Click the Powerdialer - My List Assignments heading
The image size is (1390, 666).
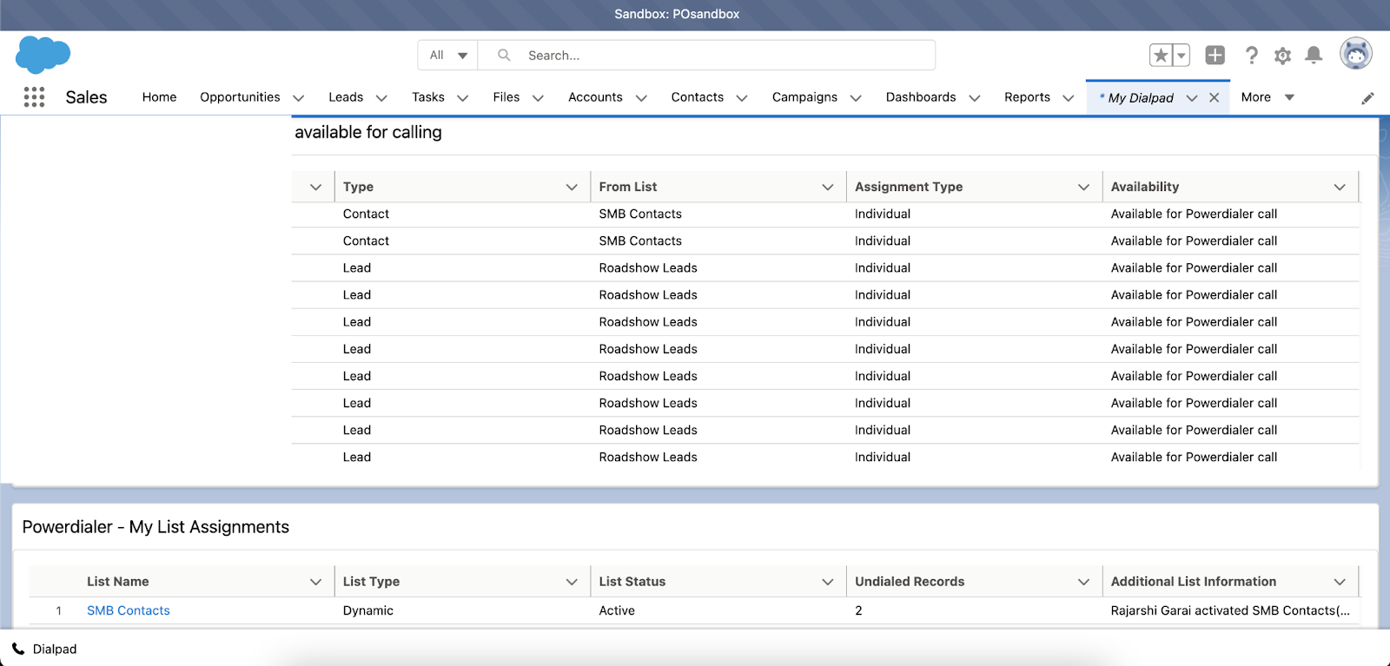click(156, 527)
